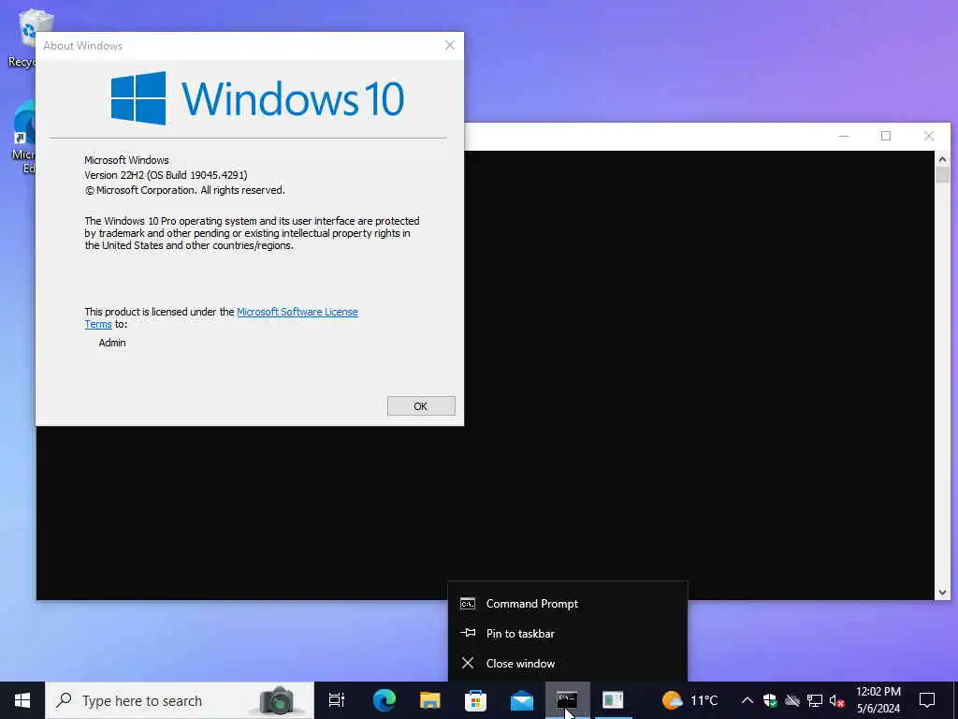Select Command Prompt in the jump list

(x=568, y=604)
